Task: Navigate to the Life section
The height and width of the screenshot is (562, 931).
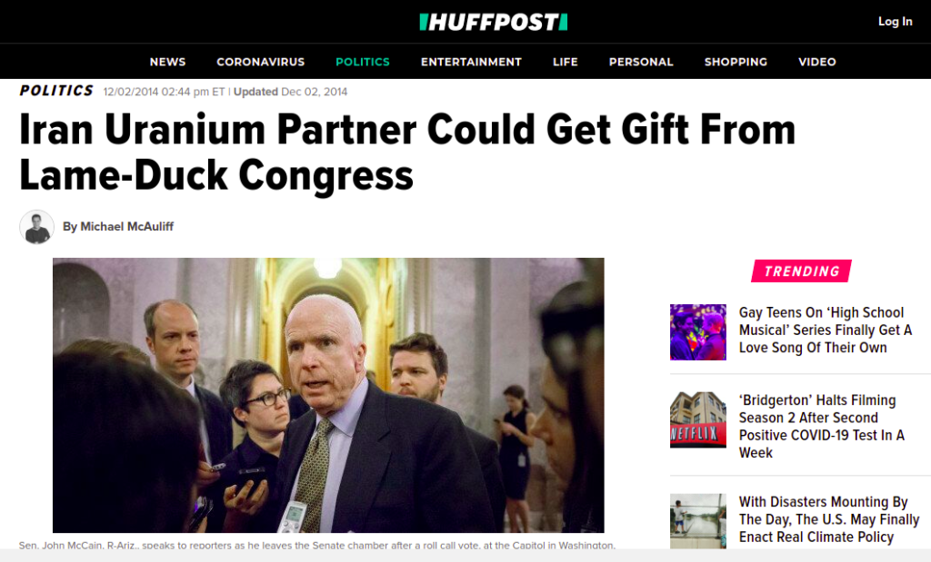Action: [566, 62]
